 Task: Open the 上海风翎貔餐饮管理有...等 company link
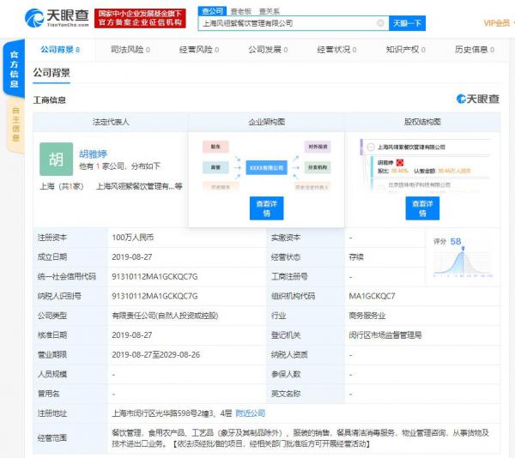[x=139, y=186]
